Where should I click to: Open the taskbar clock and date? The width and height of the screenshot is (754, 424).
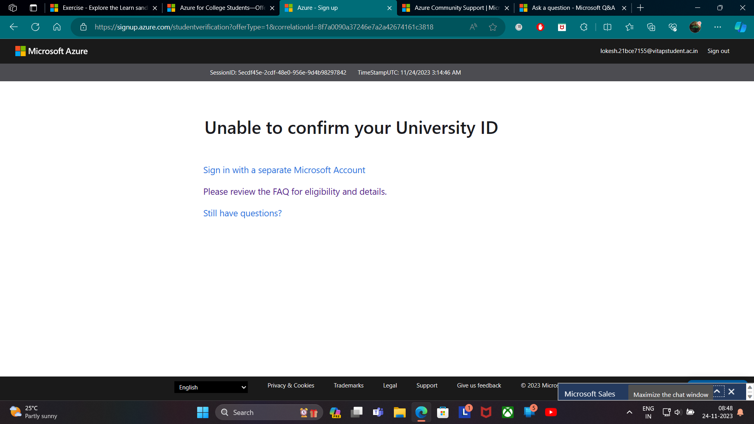(x=717, y=412)
